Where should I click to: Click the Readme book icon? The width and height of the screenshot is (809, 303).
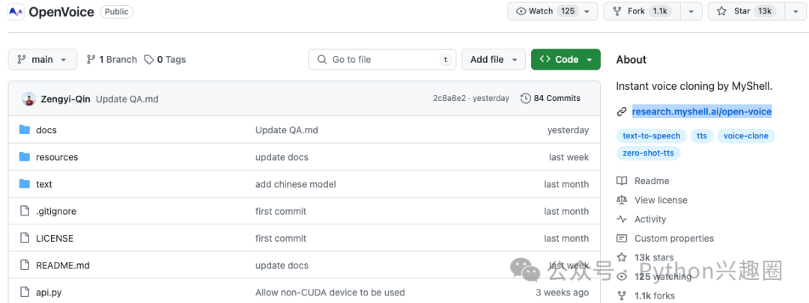pyautogui.click(x=622, y=181)
